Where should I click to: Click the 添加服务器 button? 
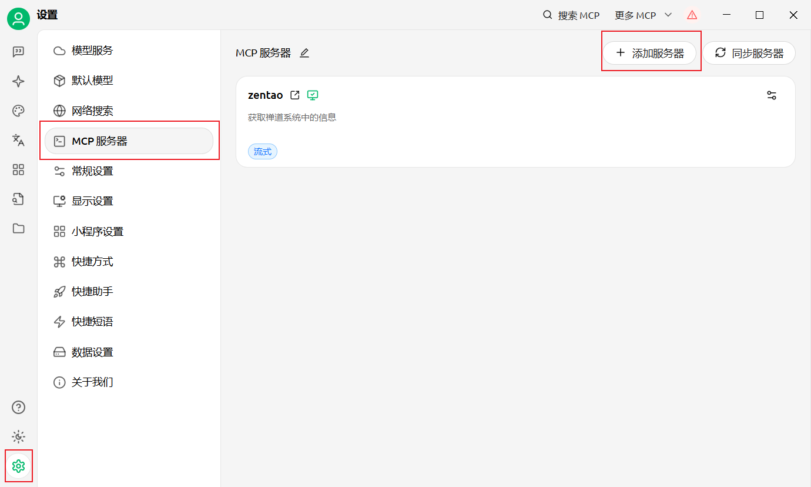(x=649, y=53)
